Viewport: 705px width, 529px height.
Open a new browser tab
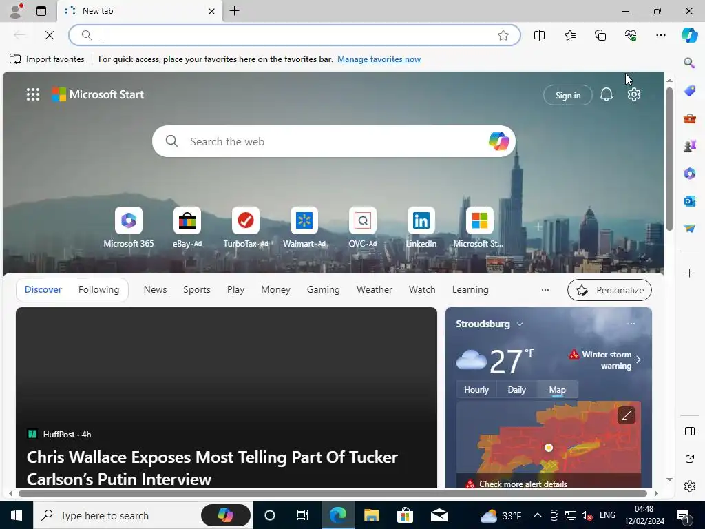(234, 11)
